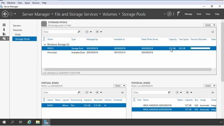Open list view options in Physical Disks
The image size is (224, 126).
click(x=178, y=92)
